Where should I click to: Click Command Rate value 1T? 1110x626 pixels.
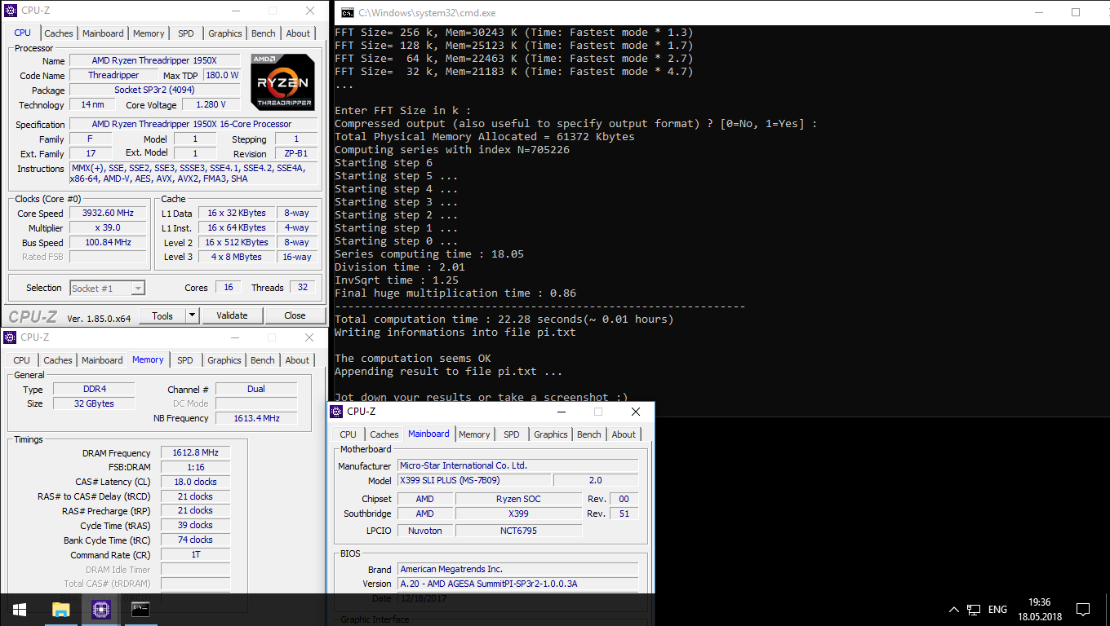pyautogui.click(x=195, y=554)
